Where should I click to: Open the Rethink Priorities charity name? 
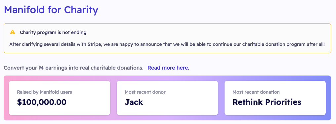tap(267, 102)
